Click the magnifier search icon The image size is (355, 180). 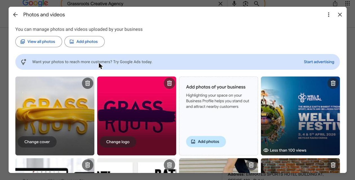(256, 4)
